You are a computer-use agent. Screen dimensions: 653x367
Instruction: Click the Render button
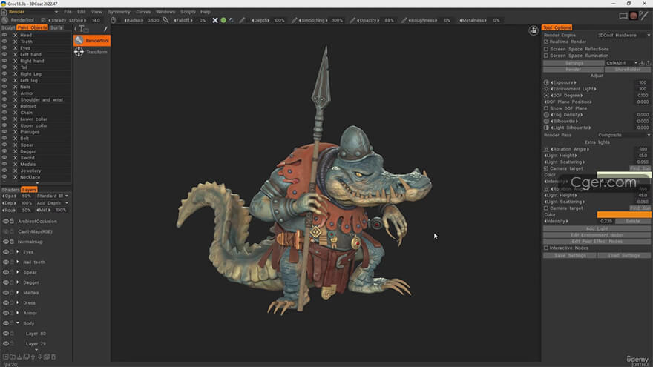point(574,70)
